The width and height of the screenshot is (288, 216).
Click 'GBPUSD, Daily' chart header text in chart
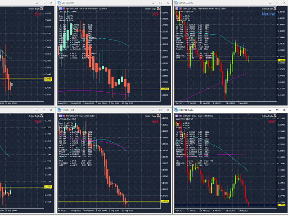(189, 9)
